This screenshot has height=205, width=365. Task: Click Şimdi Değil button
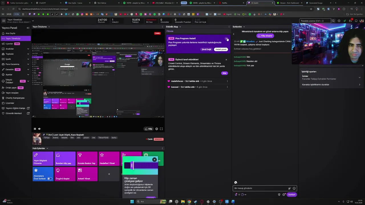(x=206, y=49)
